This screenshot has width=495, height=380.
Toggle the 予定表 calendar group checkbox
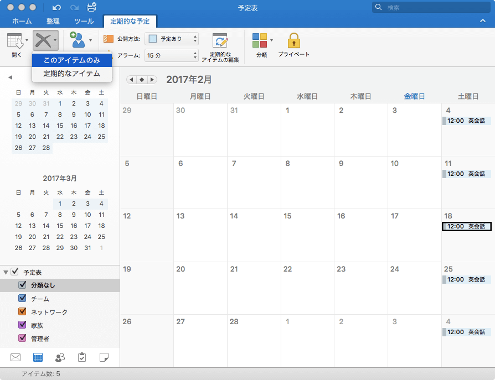tap(14, 272)
